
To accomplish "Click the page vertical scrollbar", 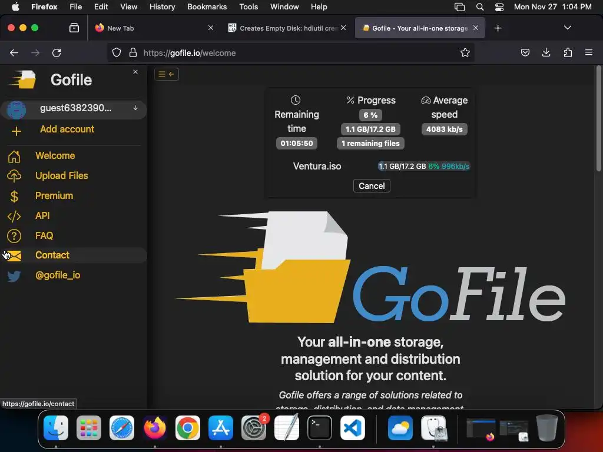I will (x=598, y=119).
